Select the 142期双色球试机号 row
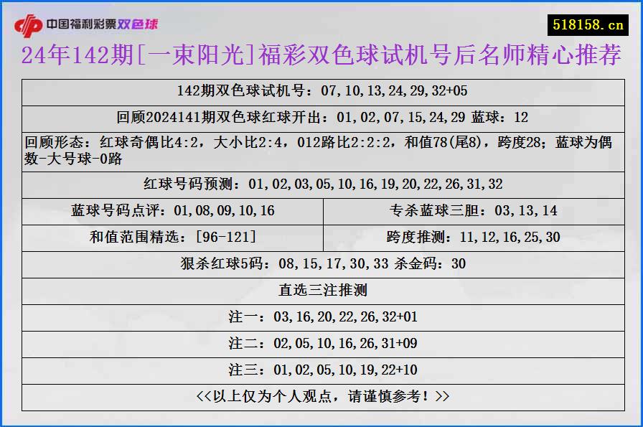Image resolution: width=643 pixels, height=427 pixels. click(x=321, y=91)
